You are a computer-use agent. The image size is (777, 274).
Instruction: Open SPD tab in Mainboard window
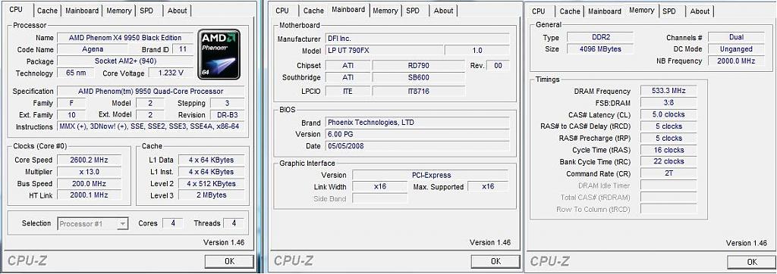[413, 11]
